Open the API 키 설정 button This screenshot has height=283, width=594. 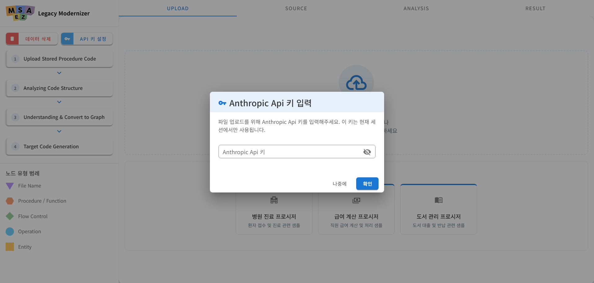coord(87,39)
